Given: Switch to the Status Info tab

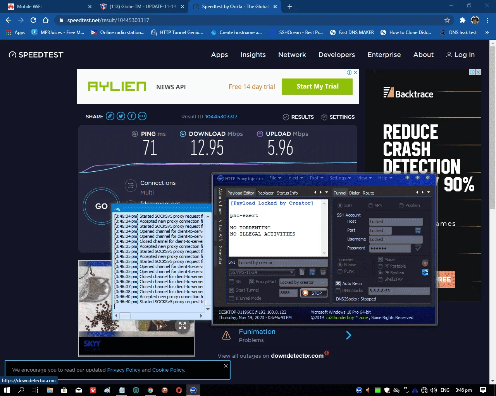Looking at the screenshot, I should pyautogui.click(x=287, y=193).
